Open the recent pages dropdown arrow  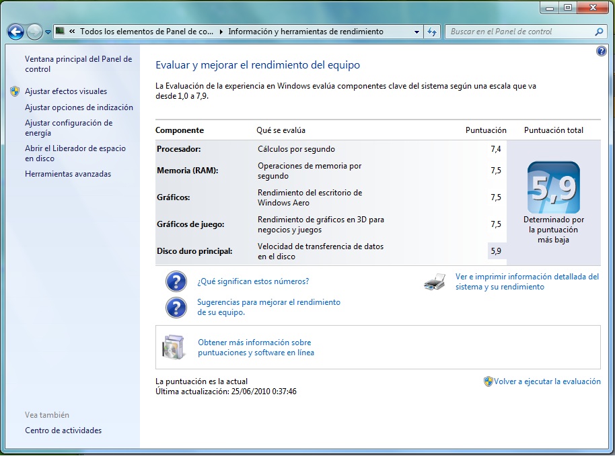(48, 32)
